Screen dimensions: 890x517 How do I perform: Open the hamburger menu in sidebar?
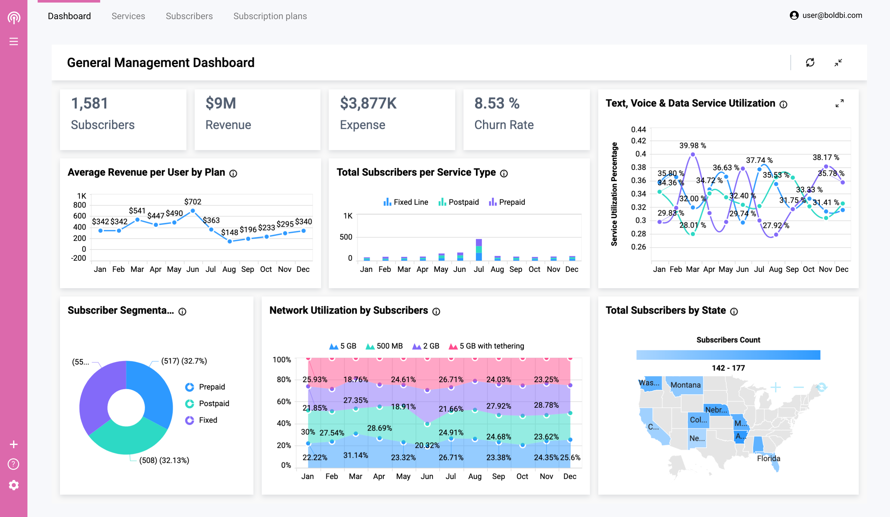tap(13, 41)
